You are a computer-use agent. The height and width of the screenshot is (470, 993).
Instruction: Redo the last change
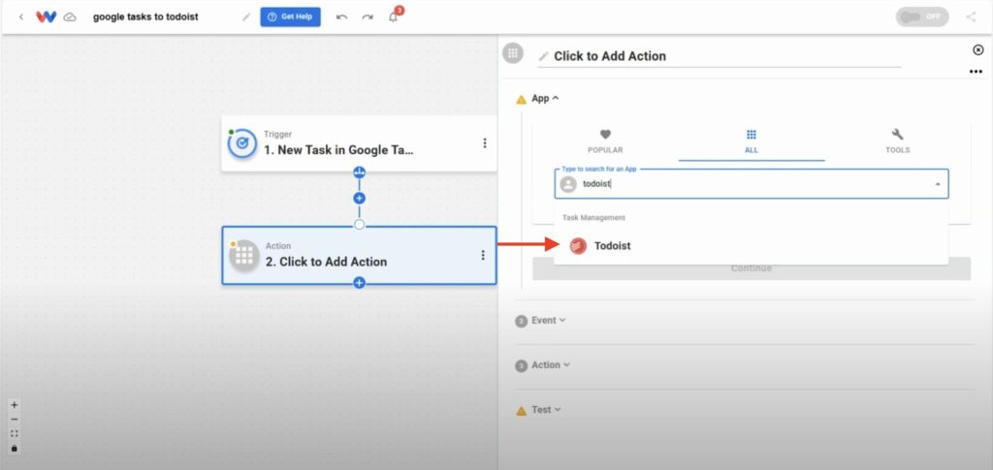pyautogui.click(x=368, y=17)
